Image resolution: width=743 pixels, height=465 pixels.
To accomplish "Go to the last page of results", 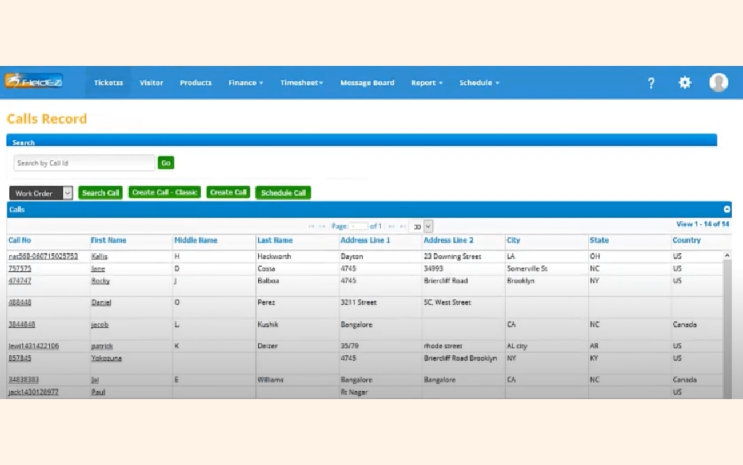I will pyautogui.click(x=403, y=227).
